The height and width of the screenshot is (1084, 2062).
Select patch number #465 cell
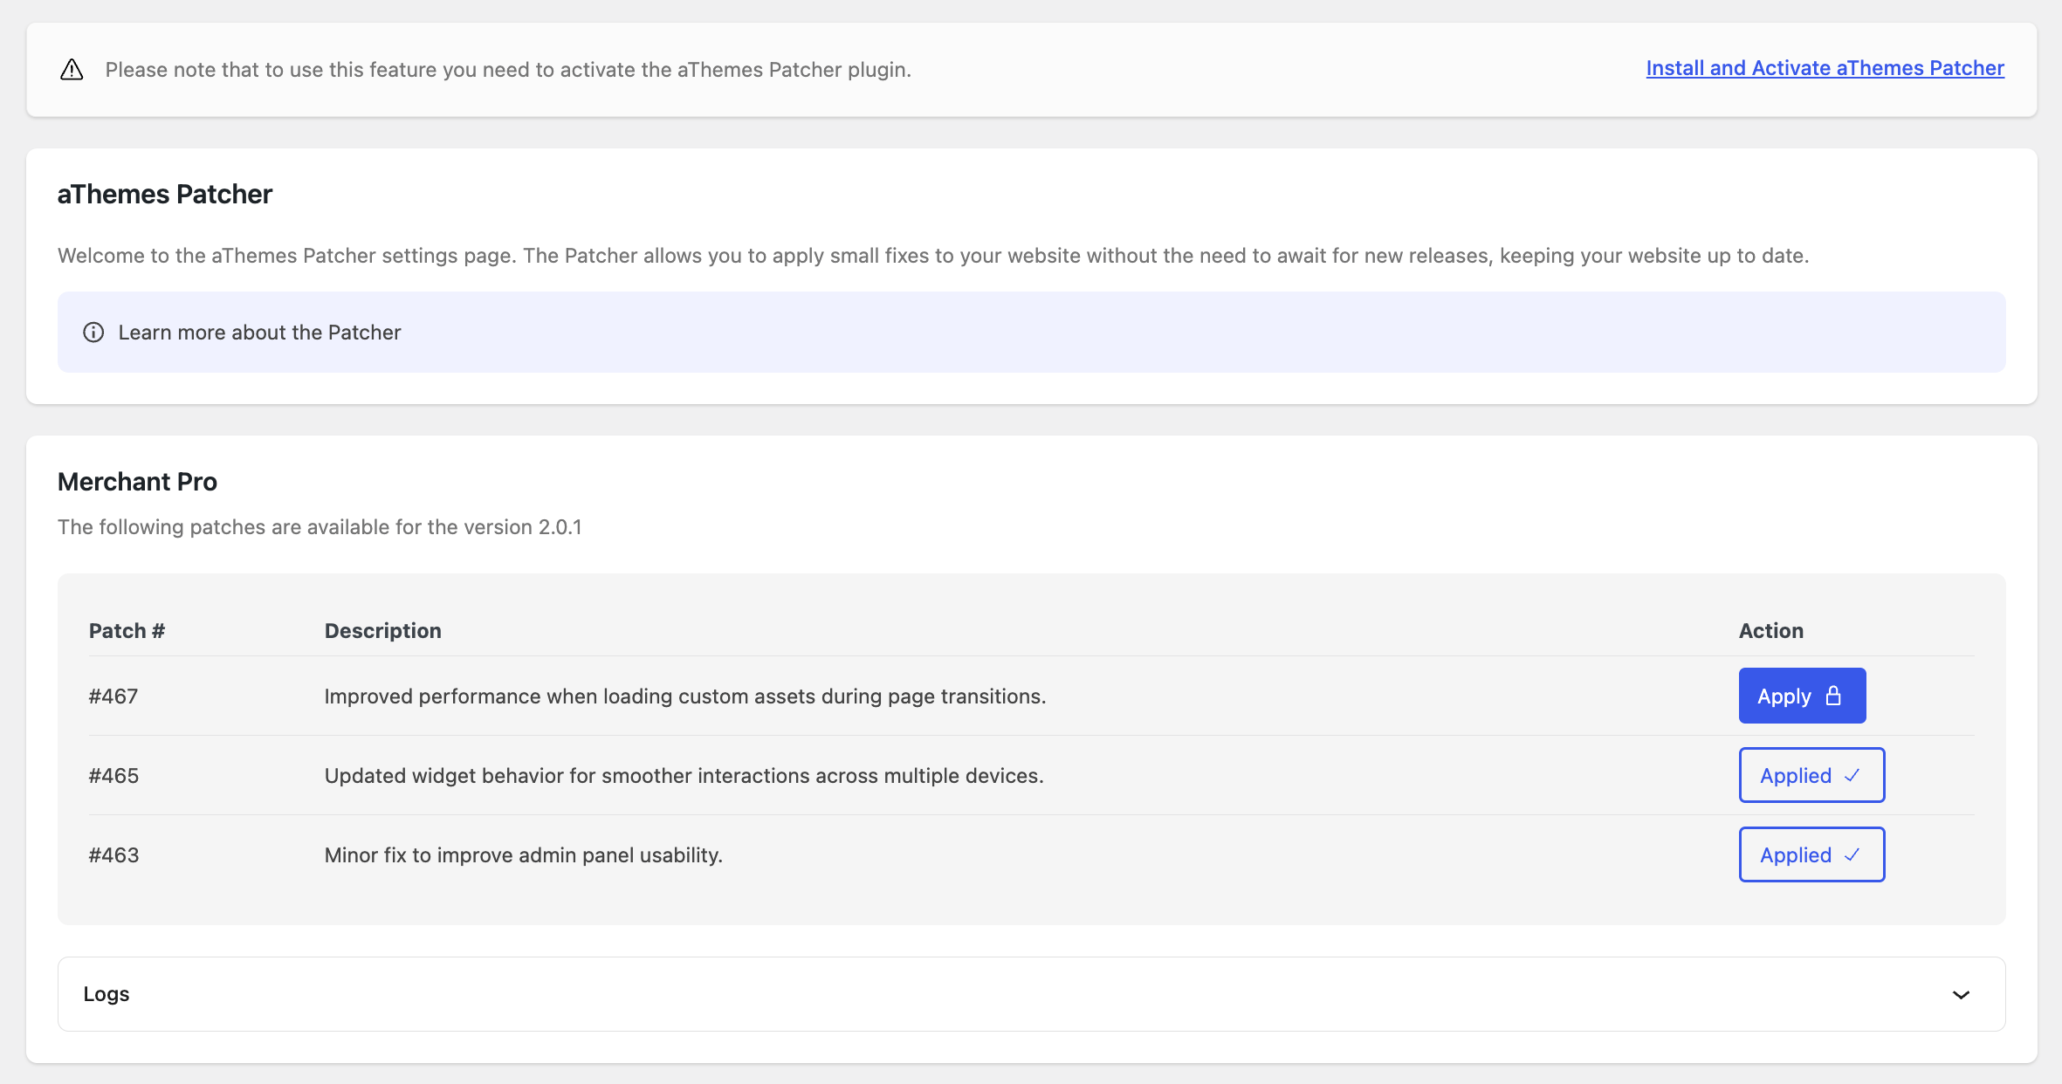tap(113, 776)
